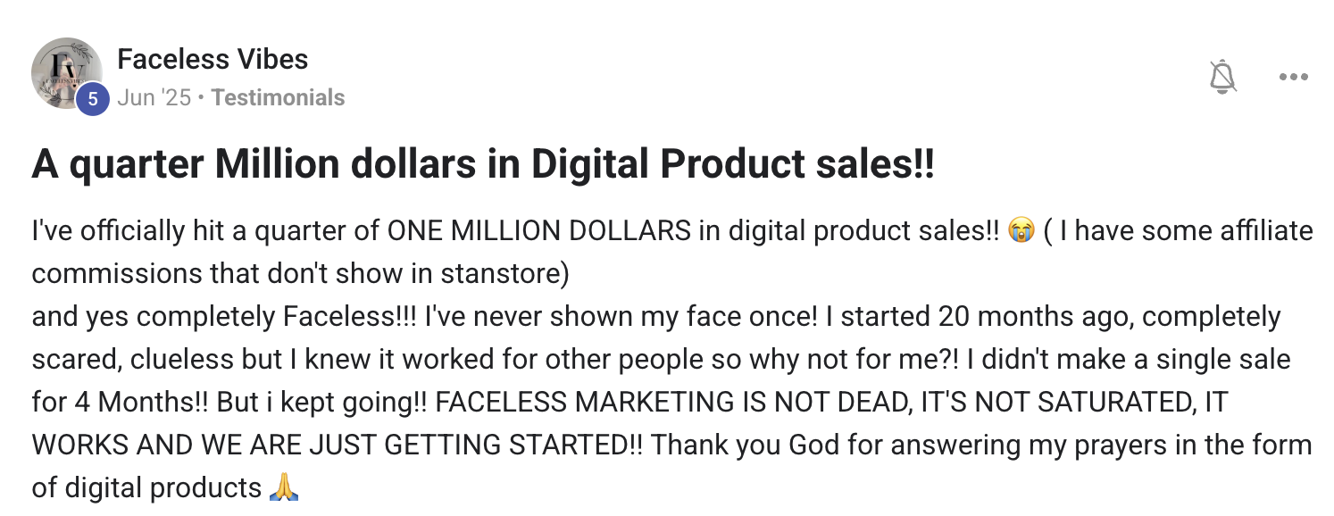Open the post titled about quarter million sales

[482, 164]
